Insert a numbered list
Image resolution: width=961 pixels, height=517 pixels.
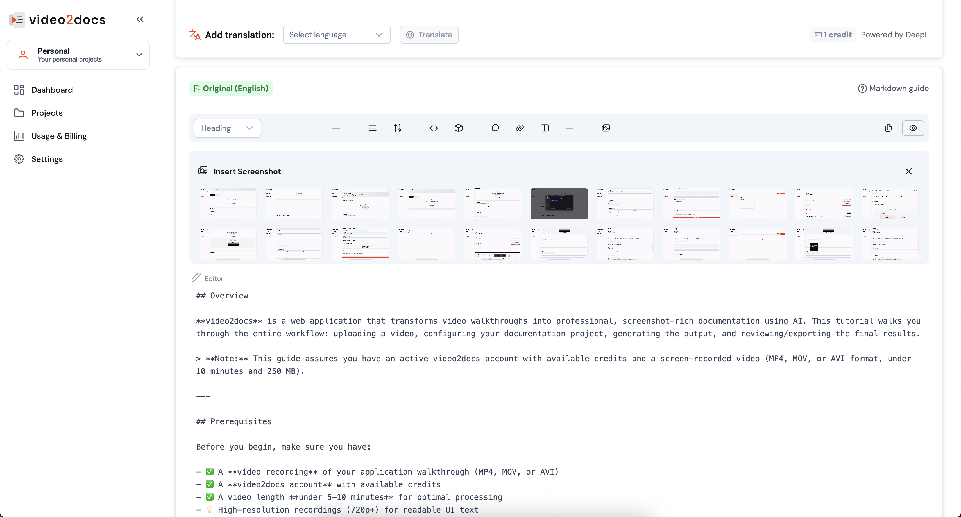(x=397, y=128)
